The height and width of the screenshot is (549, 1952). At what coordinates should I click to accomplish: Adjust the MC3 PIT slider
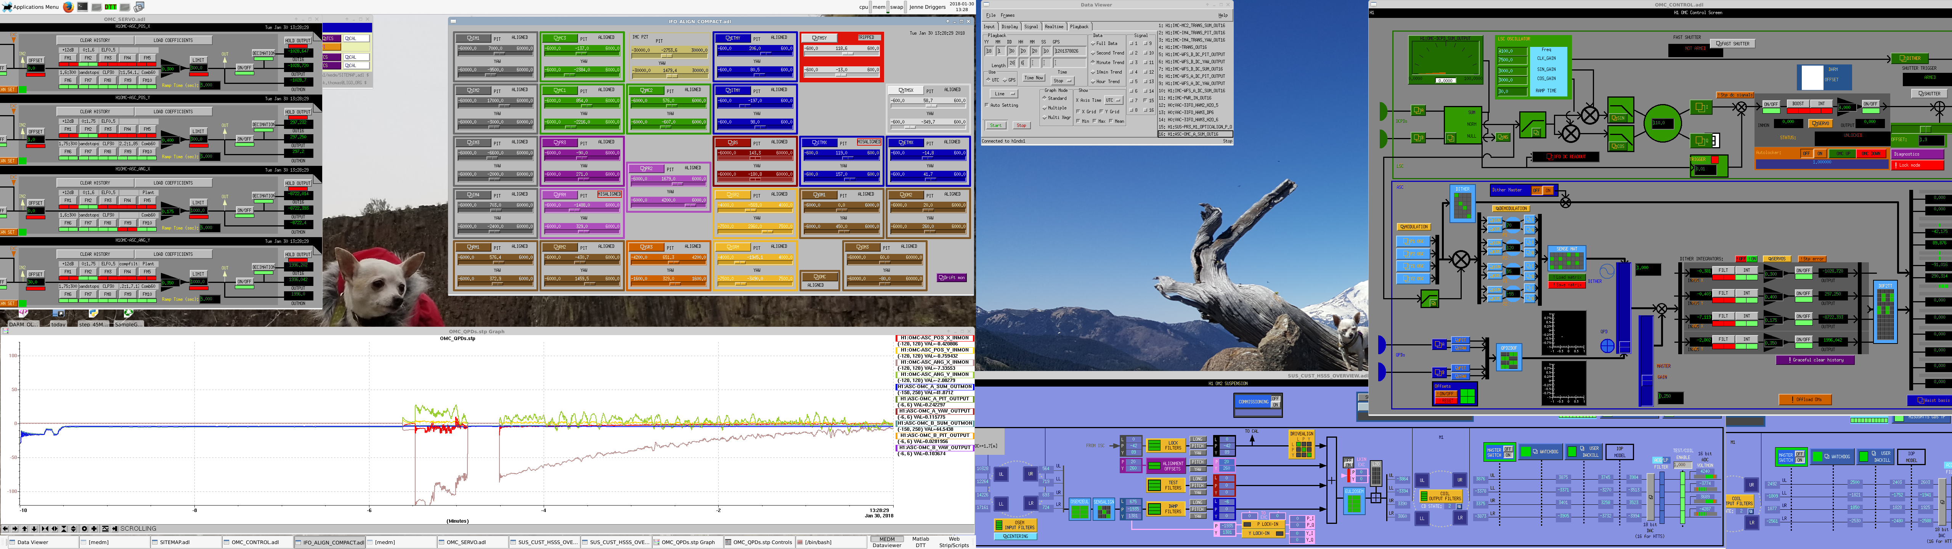click(x=583, y=51)
